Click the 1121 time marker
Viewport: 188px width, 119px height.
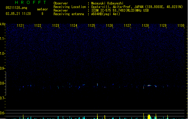pos(20,26)
